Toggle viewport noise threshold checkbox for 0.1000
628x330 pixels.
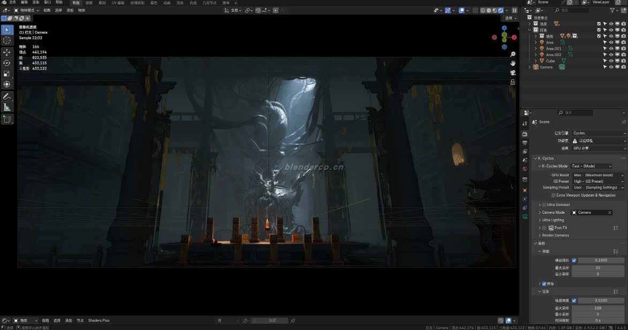(574, 260)
